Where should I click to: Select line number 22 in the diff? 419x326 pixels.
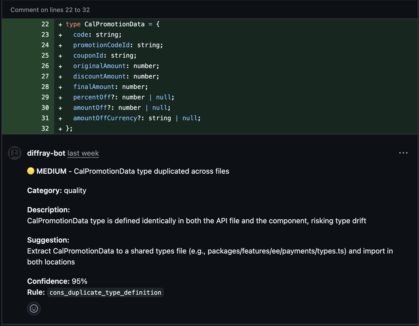tap(45, 24)
